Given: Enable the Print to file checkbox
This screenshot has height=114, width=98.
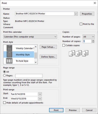Looking at the screenshot, I should click(81, 24).
